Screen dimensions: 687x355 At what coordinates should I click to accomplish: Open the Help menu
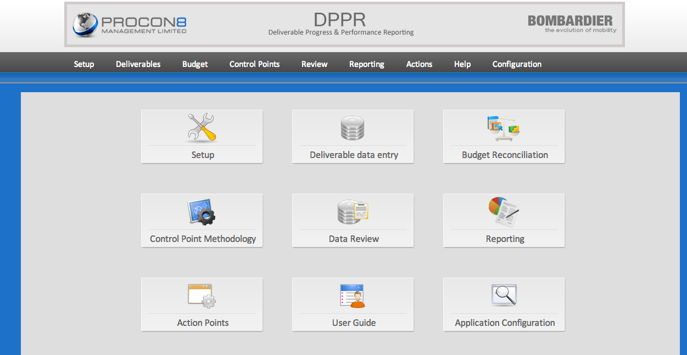point(462,64)
